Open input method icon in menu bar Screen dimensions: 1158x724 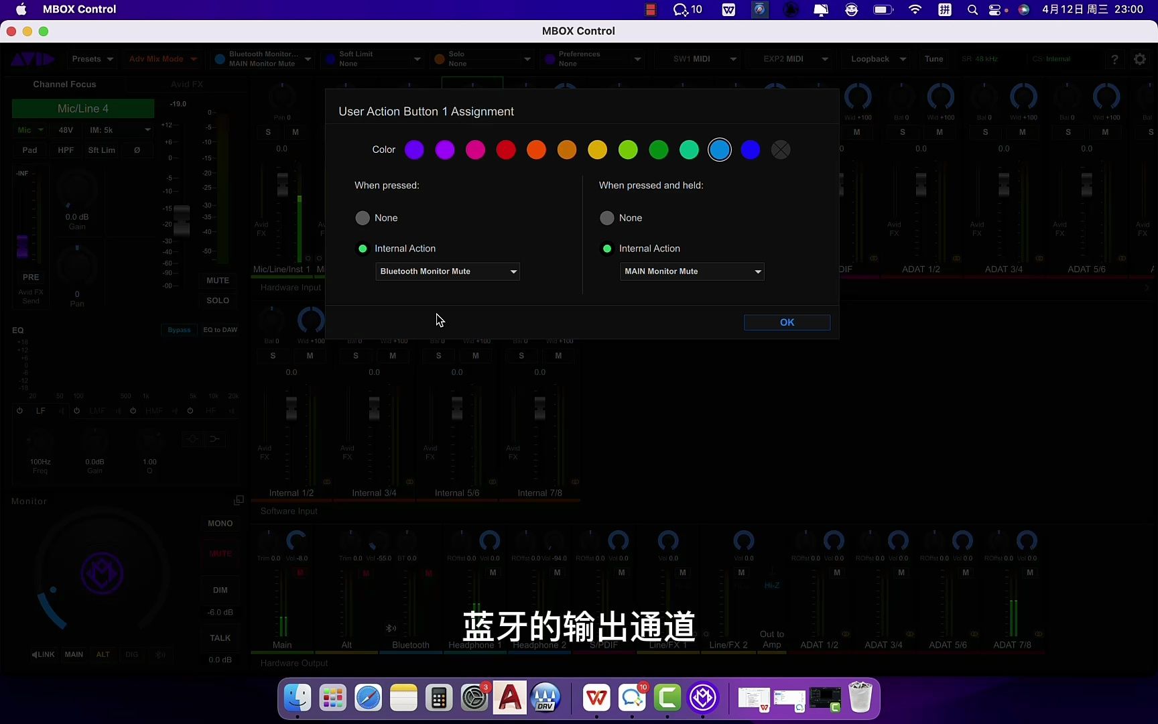point(945,9)
